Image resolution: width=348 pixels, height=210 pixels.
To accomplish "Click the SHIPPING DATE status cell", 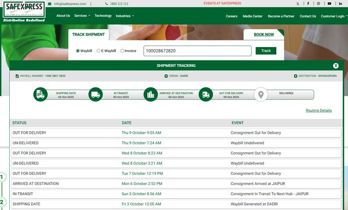I will pyautogui.click(x=26, y=204).
